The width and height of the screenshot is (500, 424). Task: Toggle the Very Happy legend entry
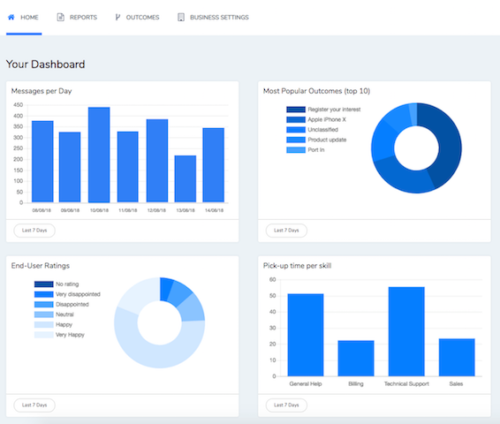pyautogui.click(x=59, y=335)
